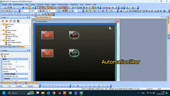Image resolution: width=170 pixels, height=96 pixels.
Task: Show ON state with the ON button
Action: point(63,11)
